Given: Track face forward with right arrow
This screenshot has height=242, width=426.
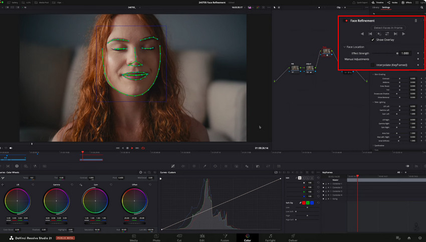Looking at the screenshot, I should (403, 34).
